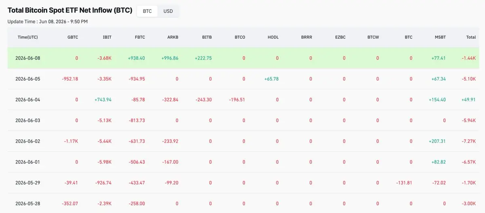Click the -1.44K total value
Screen dimensions: 485x213
pyautogui.click(x=469, y=58)
